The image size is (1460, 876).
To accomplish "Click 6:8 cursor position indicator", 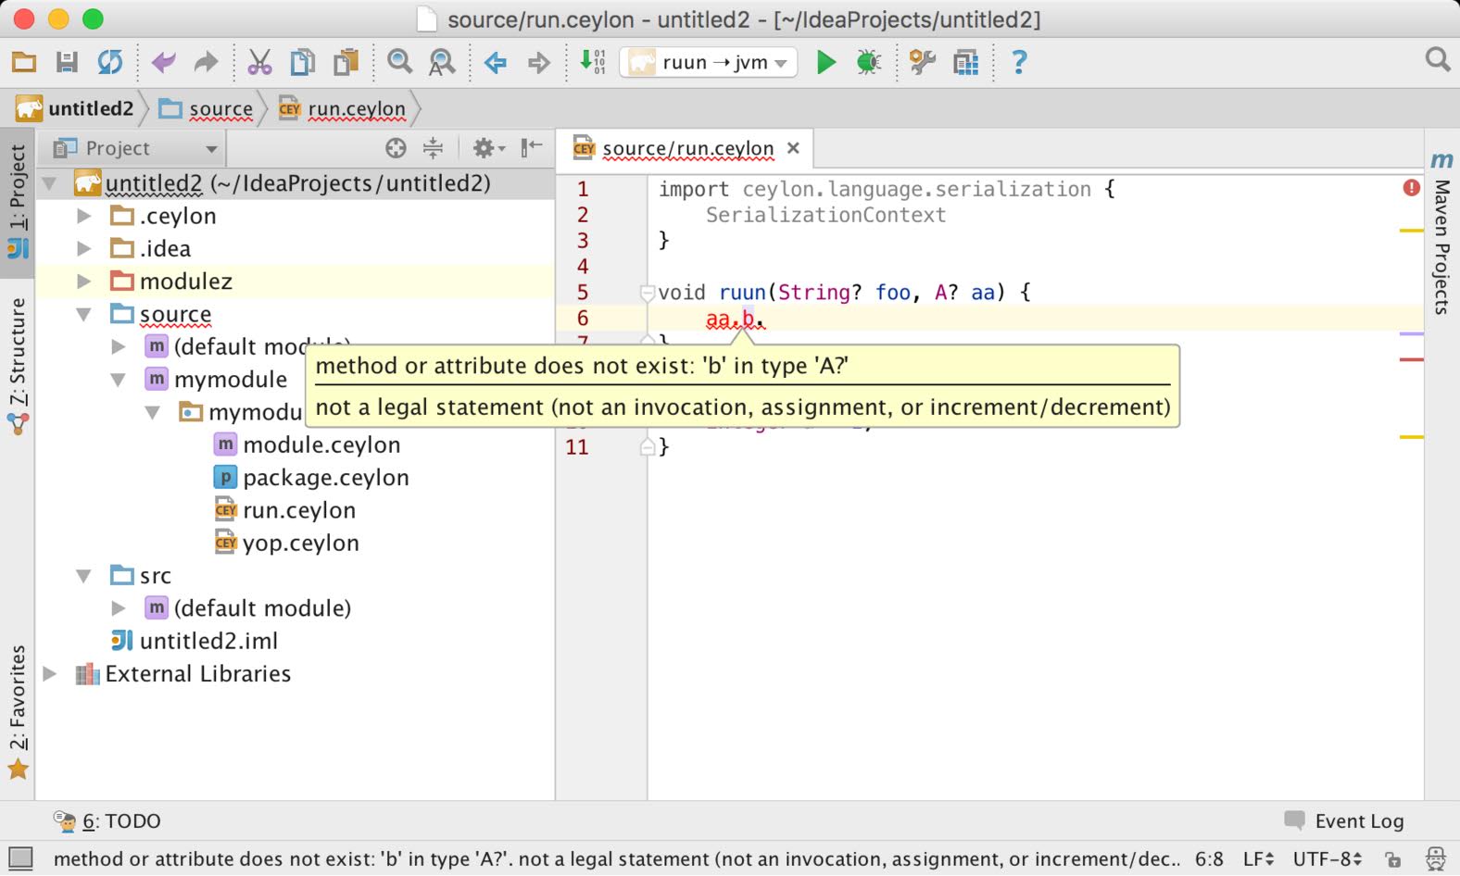I will click(x=1209, y=859).
